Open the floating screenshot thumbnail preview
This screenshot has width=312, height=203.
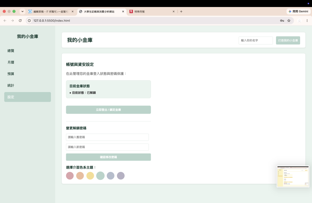[x=293, y=176]
